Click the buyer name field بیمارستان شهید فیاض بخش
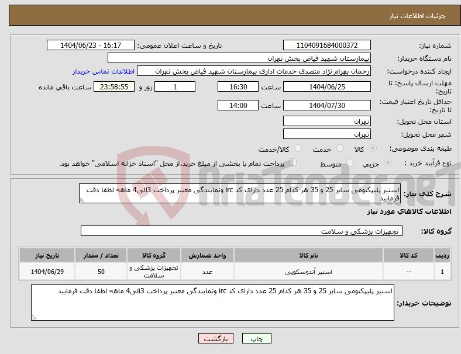Image resolution: width=461 pixels, height=354 pixels. [x=239, y=58]
